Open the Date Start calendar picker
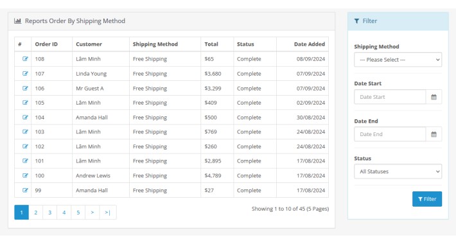 (x=434, y=97)
